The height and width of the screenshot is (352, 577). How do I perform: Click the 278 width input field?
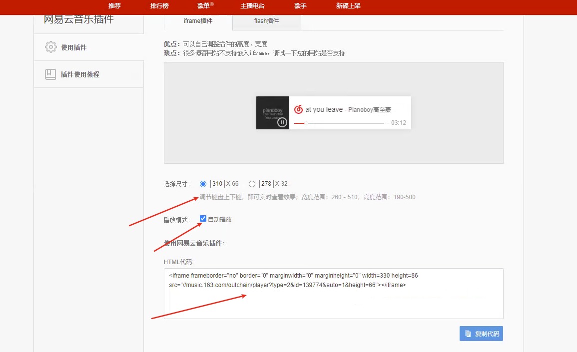tap(266, 184)
